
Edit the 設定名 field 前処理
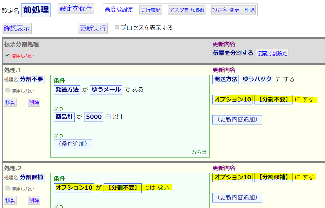coord(36,10)
